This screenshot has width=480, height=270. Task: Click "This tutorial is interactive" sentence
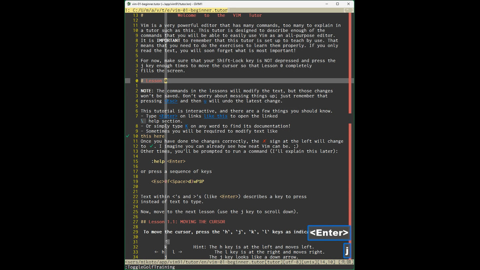pyautogui.click(x=236, y=111)
